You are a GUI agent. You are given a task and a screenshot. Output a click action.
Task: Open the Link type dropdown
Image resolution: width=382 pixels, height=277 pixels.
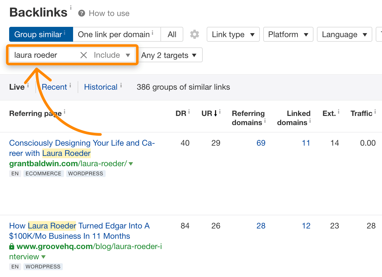pyautogui.click(x=233, y=34)
